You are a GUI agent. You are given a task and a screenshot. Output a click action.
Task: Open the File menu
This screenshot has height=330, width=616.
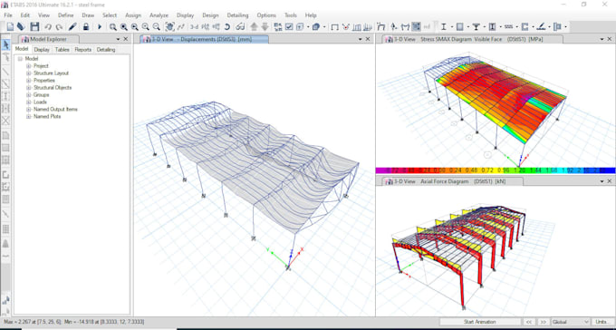point(8,15)
